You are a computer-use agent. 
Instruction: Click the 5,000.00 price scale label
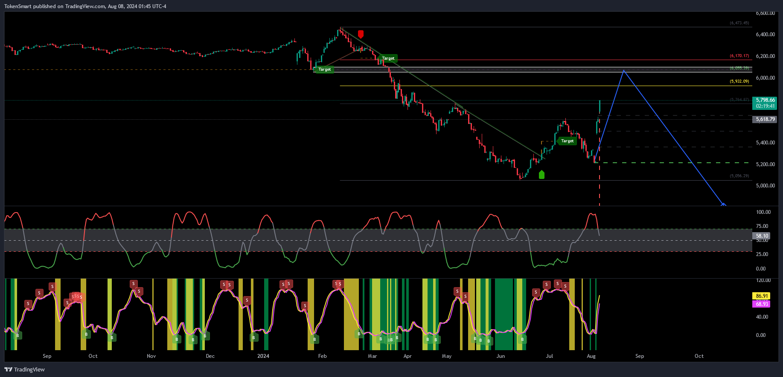coord(765,186)
